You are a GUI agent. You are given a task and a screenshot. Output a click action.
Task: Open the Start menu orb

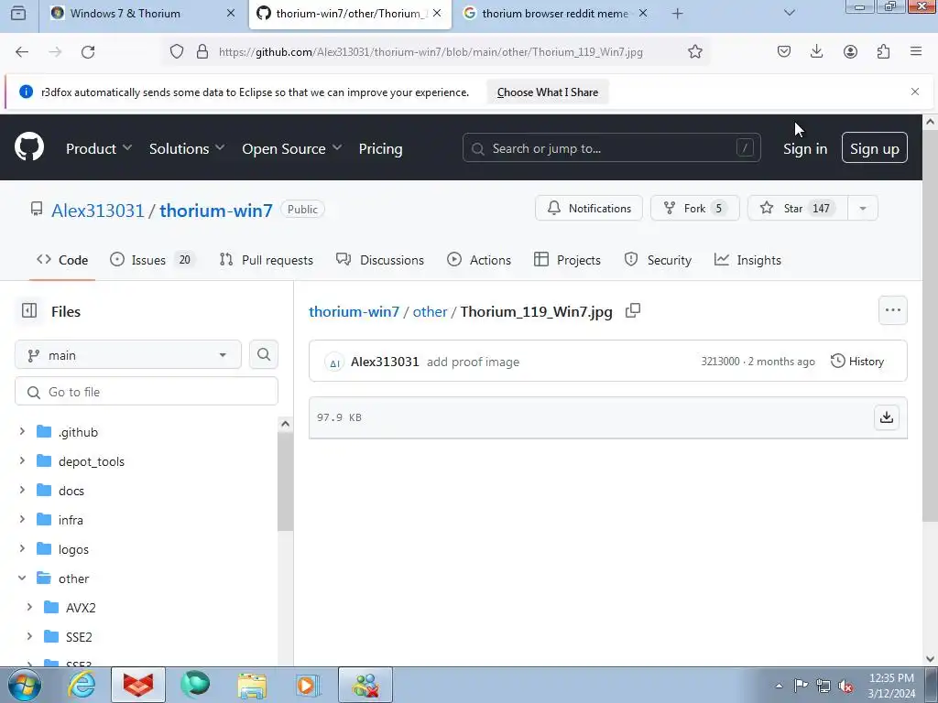pos(25,685)
